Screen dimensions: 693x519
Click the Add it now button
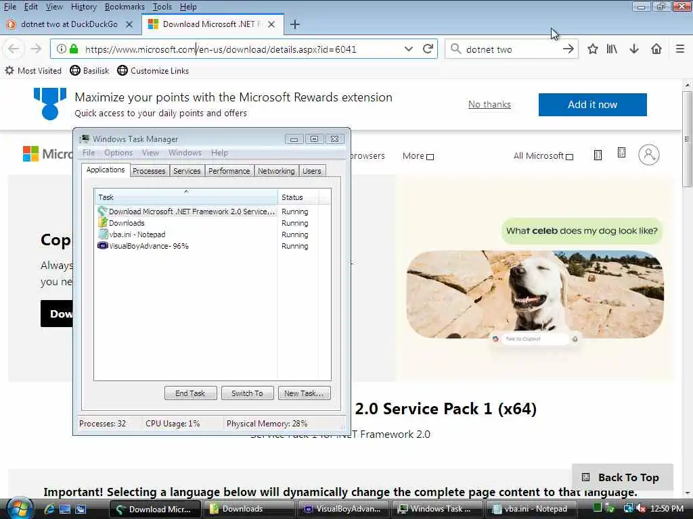click(x=592, y=105)
